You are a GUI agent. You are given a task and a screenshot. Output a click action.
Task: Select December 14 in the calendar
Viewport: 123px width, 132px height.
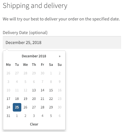[x=42, y=90]
